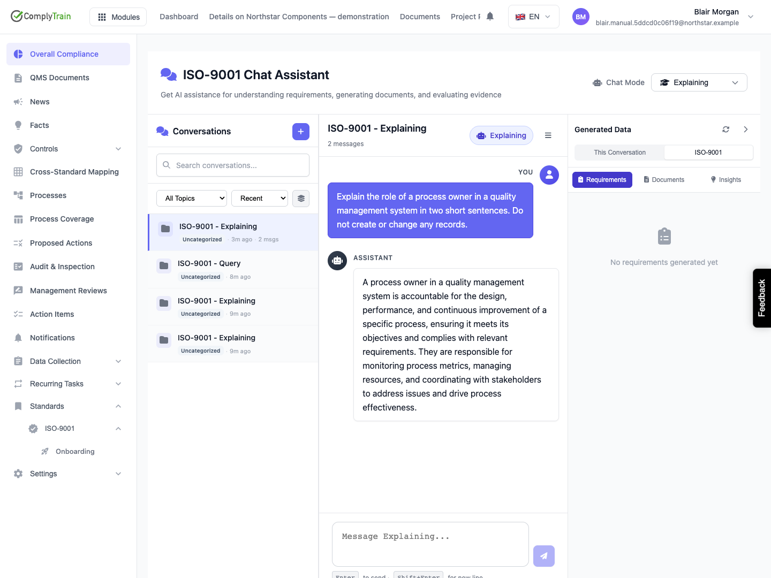
Task: Click the Project item in top navigation
Action: [465, 17]
